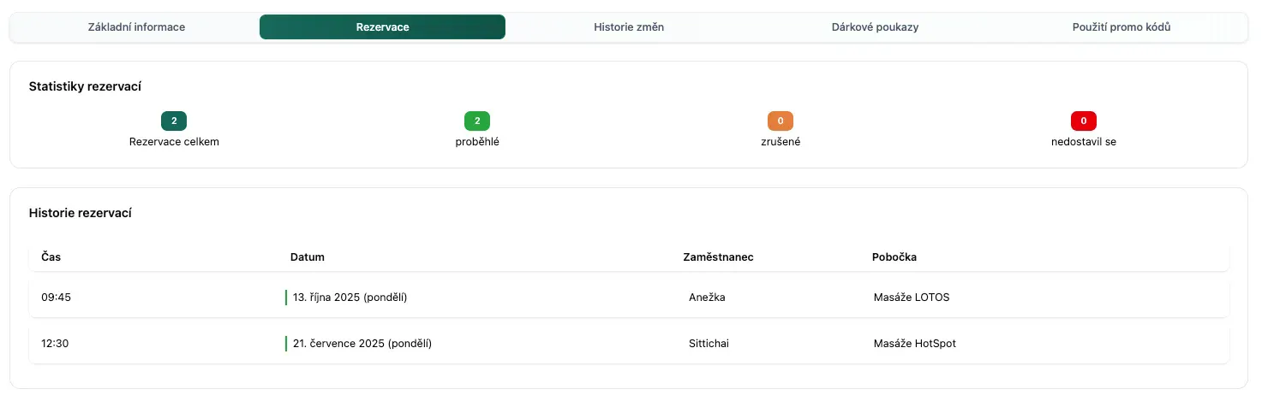
Task: Click the Masáže HotSpot branch cell
Action: (x=914, y=344)
